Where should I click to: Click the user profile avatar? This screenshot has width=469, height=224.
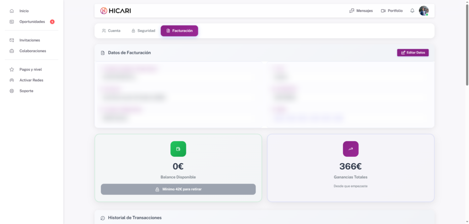[x=424, y=11]
